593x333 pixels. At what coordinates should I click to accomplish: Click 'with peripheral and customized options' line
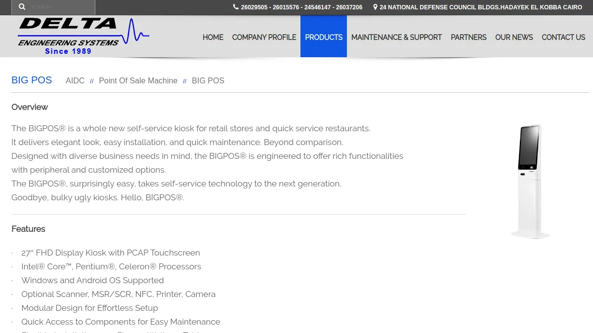click(88, 170)
